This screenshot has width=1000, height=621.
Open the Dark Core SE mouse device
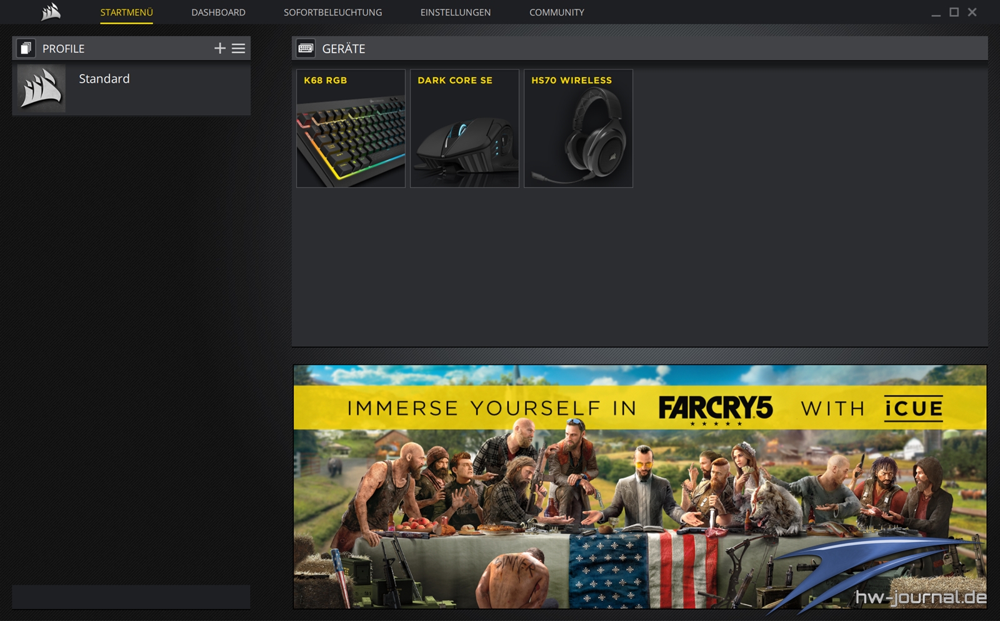click(x=464, y=128)
